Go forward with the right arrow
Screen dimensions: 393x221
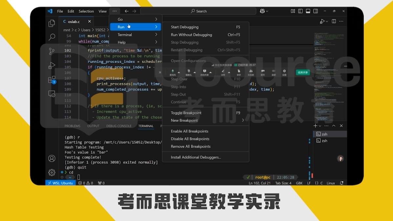(x=134, y=11)
